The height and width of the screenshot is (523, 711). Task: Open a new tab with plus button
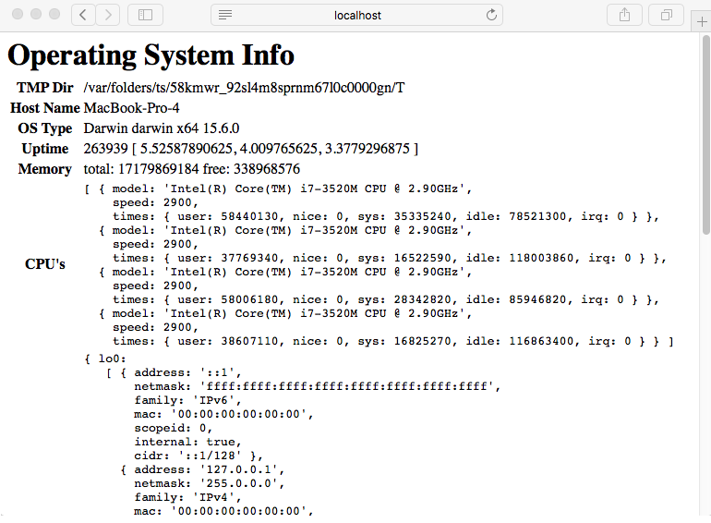(x=700, y=21)
